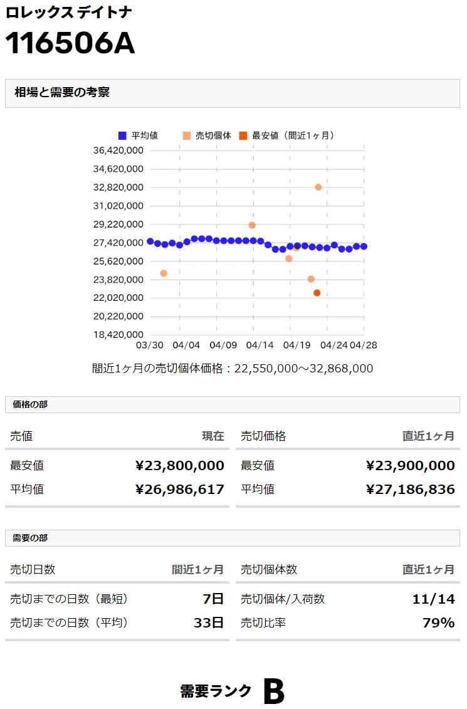The width and height of the screenshot is (467, 709).
Task: Click the dark orange lowest-price data point
Action: point(317,293)
